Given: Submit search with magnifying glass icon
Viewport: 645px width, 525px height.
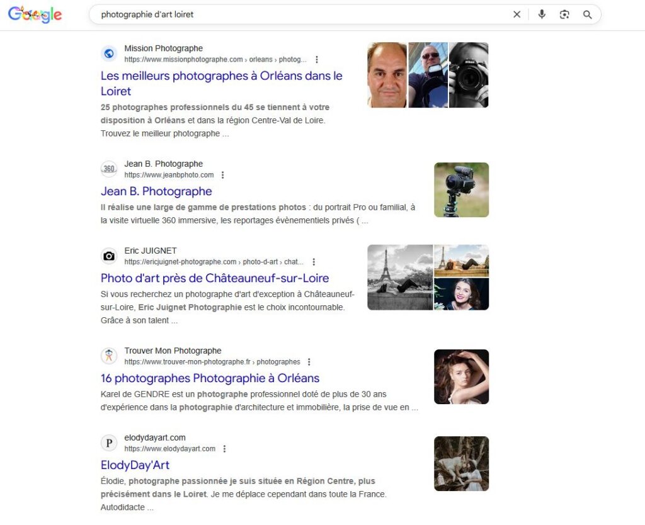Looking at the screenshot, I should click(x=588, y=14).
